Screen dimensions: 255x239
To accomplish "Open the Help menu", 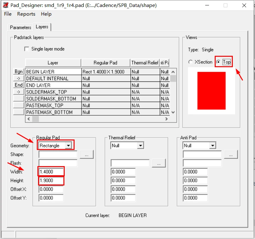I will coord(46,14).
